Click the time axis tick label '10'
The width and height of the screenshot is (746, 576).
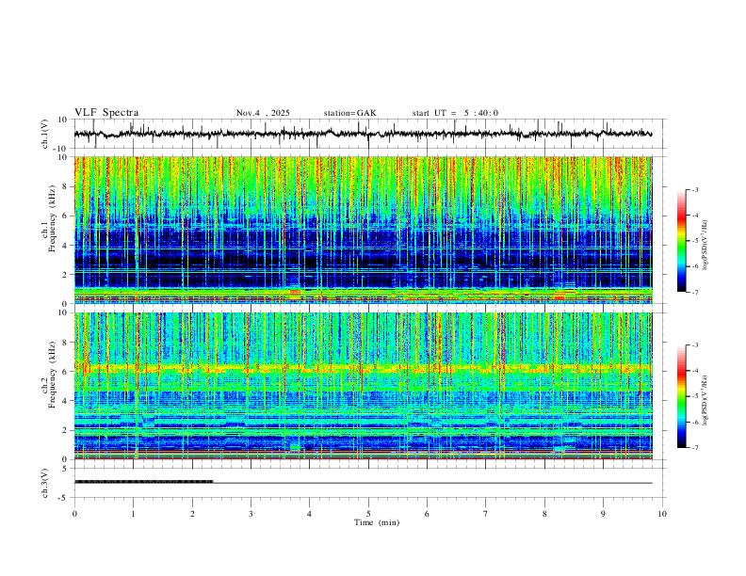coord(662,514)
